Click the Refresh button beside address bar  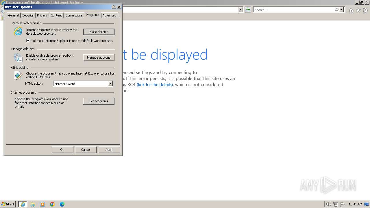click(248, 10)
